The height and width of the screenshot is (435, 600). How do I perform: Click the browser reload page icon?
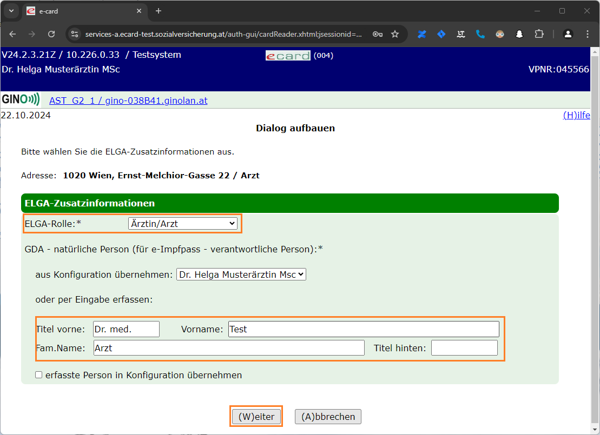pyautogui.click(x=51, y=34)
